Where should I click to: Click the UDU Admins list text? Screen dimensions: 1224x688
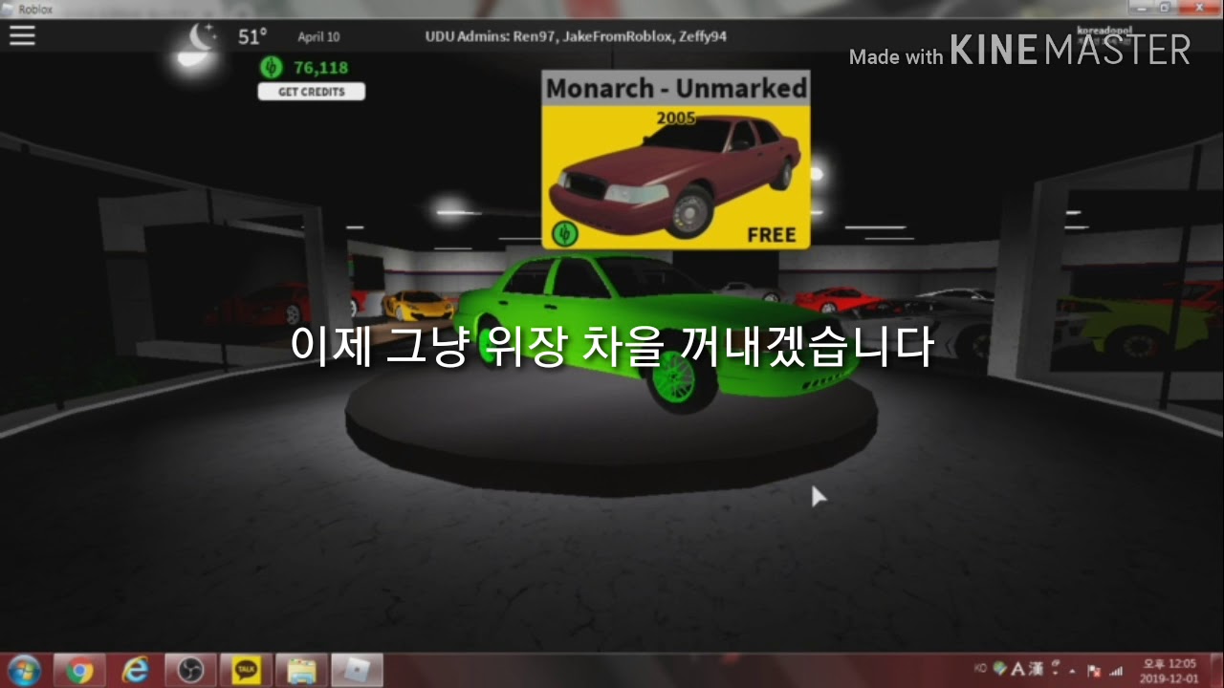tap(575, 37)
